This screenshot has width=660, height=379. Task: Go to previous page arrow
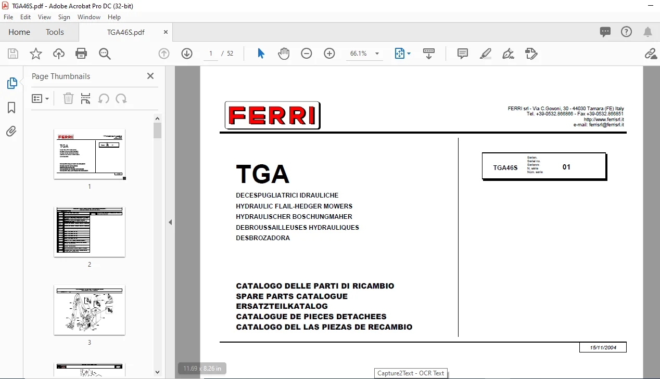(164, 54)
